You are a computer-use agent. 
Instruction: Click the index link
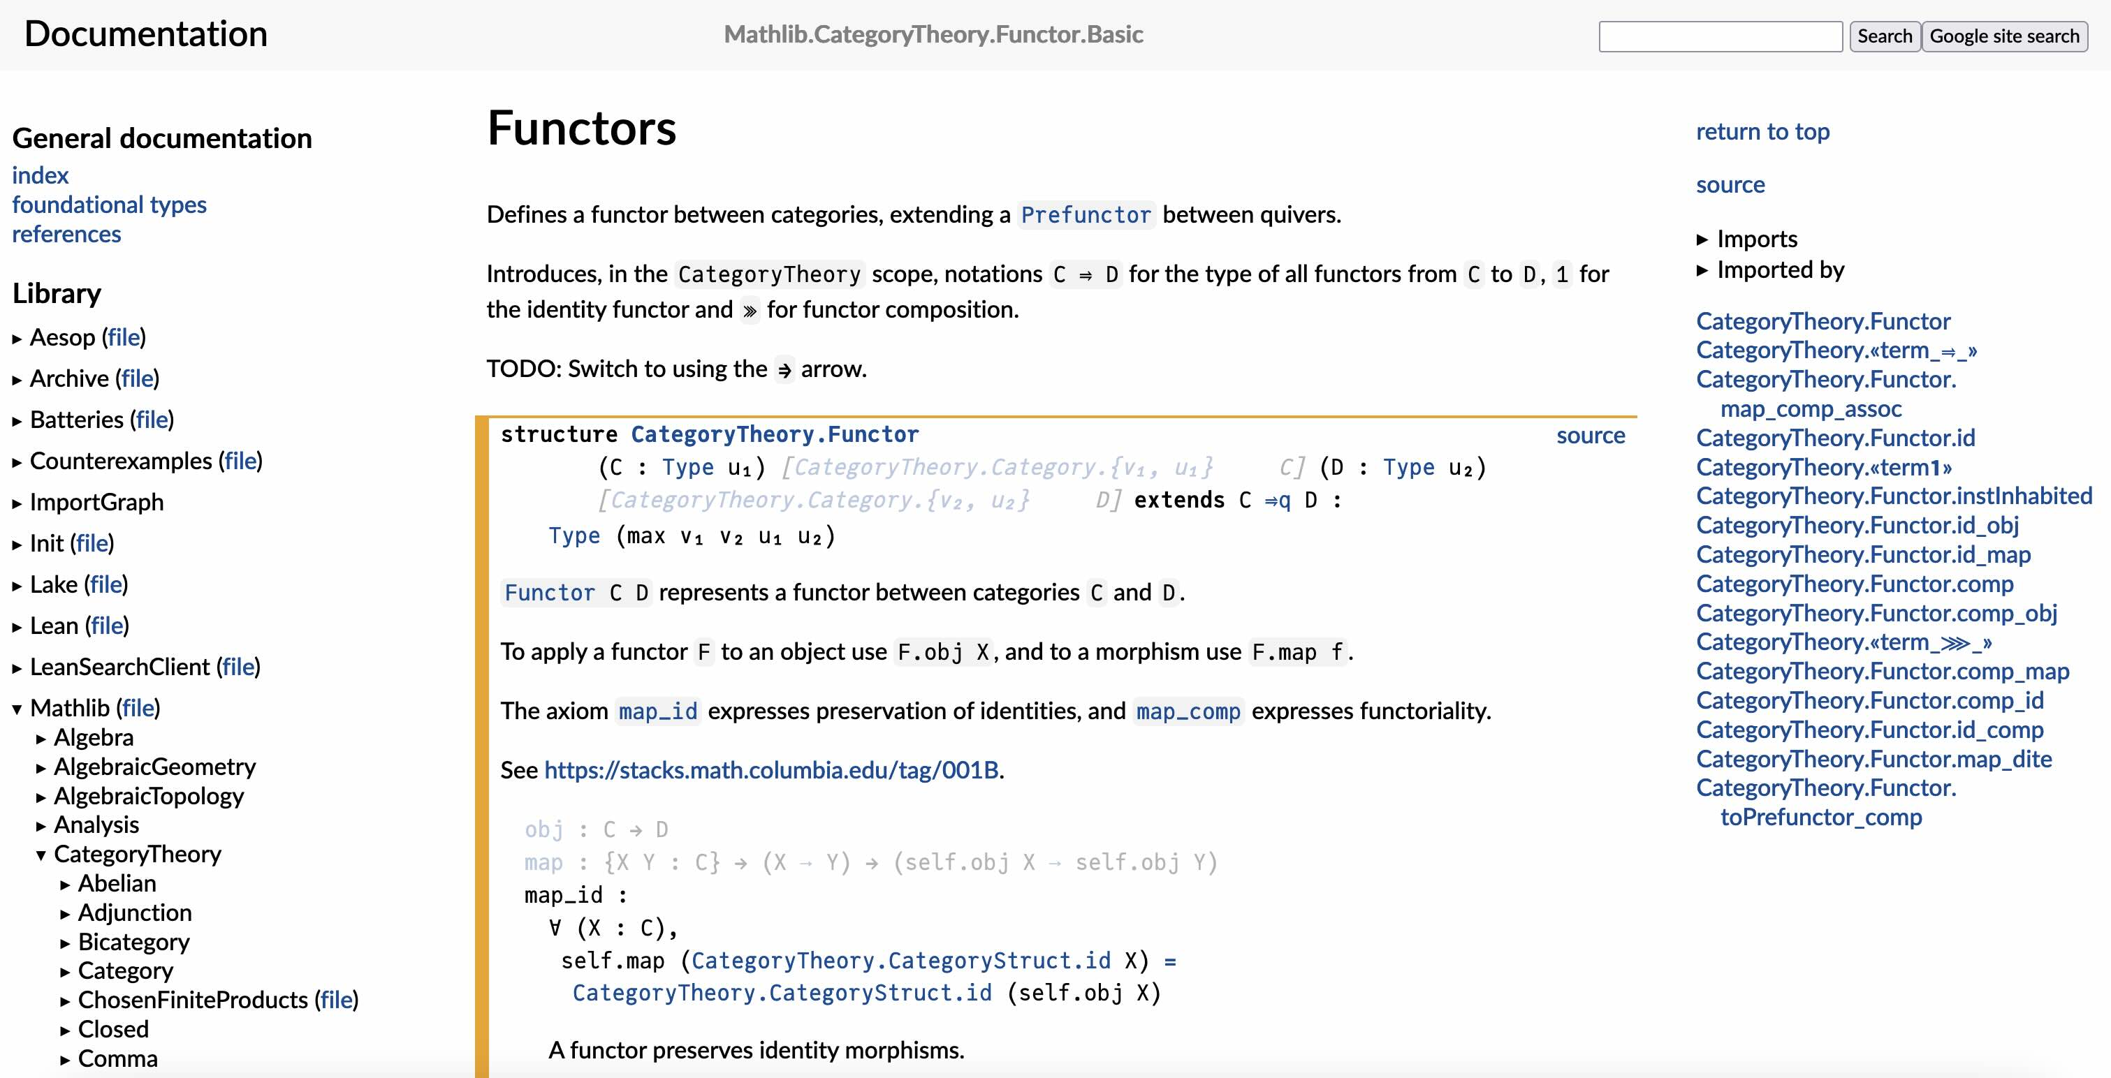click(x=38, y=175)
